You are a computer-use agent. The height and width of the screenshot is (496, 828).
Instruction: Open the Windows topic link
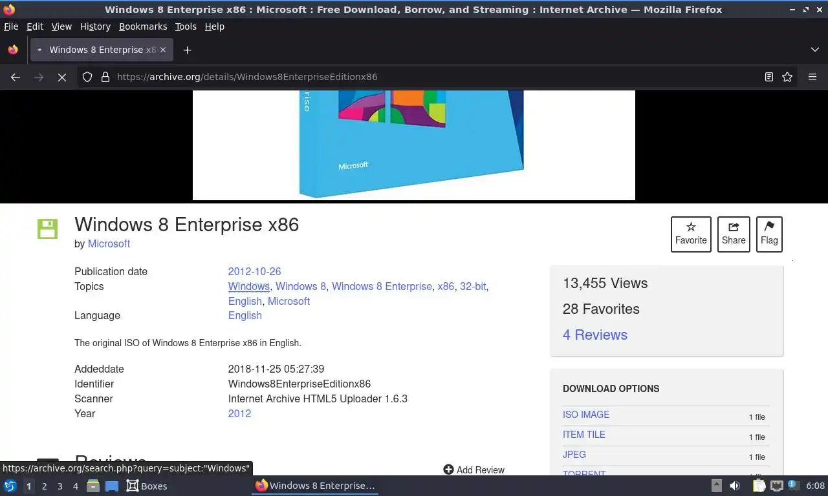pyautogui.click(x=249, y=286)
